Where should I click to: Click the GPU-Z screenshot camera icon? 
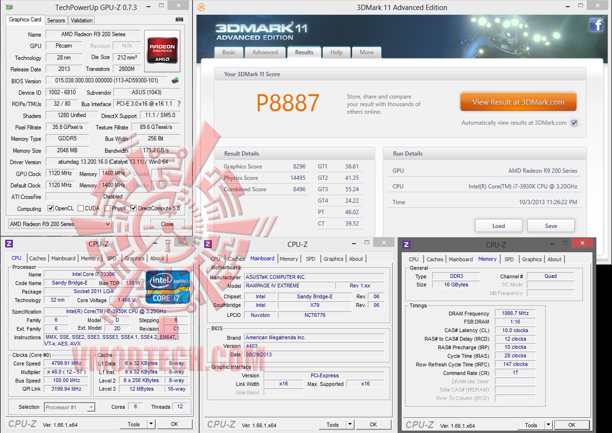(179, 20)
